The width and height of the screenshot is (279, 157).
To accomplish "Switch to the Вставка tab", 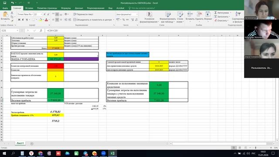I will 29,8.
